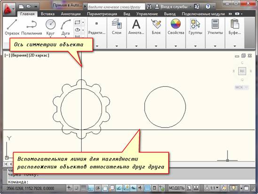Image resolution: width=258 pixels, height=194 pixels.
Task: Toggle snap mode in status bar
Action: pos(77,188)
